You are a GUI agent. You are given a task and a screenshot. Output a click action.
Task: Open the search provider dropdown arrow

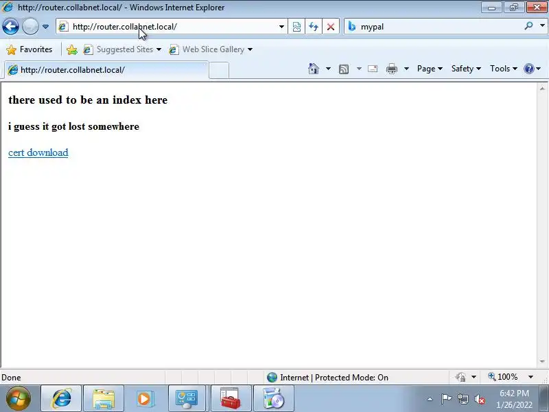coord(542,25)
